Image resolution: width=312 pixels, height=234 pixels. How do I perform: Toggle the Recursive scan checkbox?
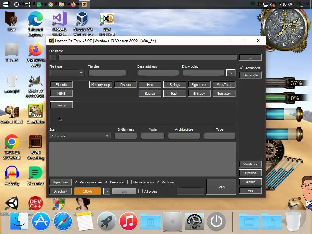pyautogui.click(x=76, y=182)
